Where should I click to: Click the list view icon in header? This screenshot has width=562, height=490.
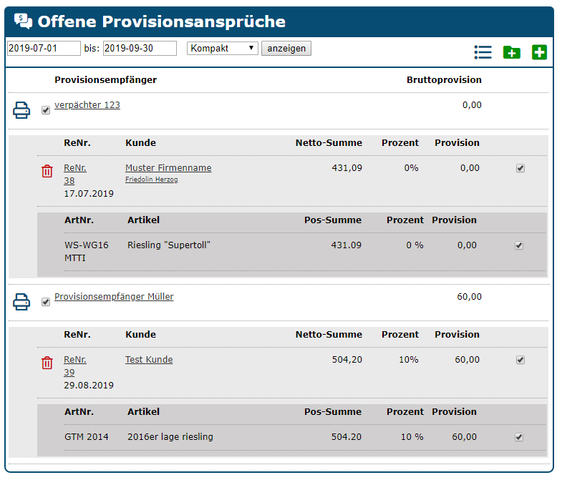pos(483,52)
